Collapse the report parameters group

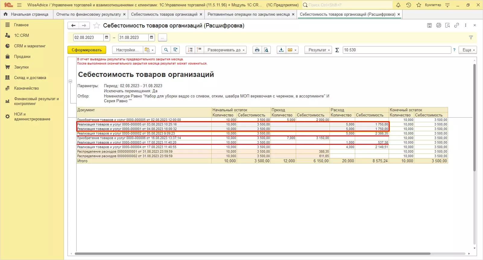70,81
